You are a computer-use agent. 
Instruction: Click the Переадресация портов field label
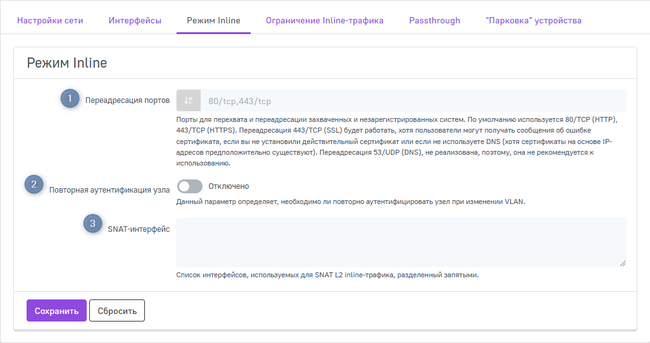pos(127,100)
